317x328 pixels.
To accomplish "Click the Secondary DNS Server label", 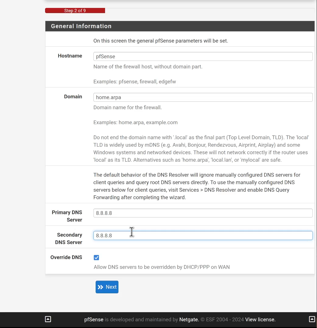I will click(x=69, y=239).
